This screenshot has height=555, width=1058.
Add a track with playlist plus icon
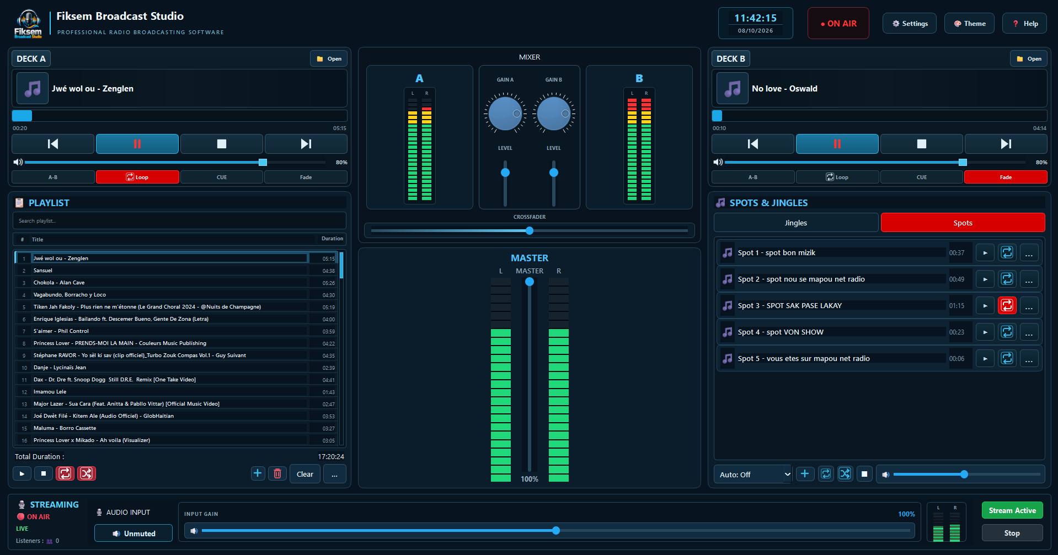(x=258, y=473)
